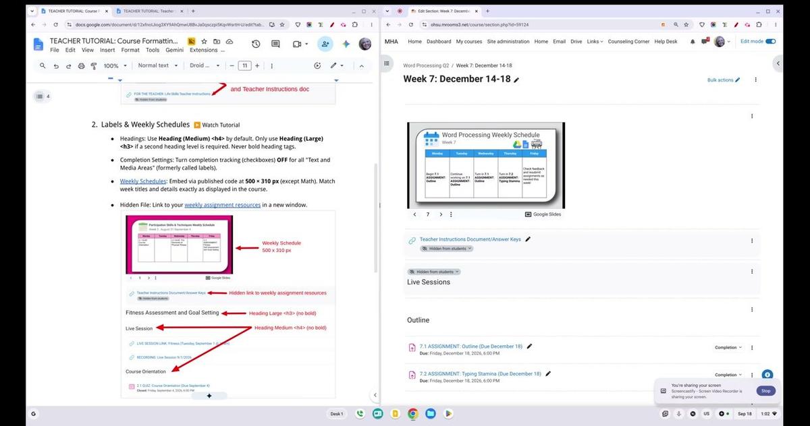
Task: Open Hidden from students dropdown under Teacher Instructions
Action: (x=447, y=248)
